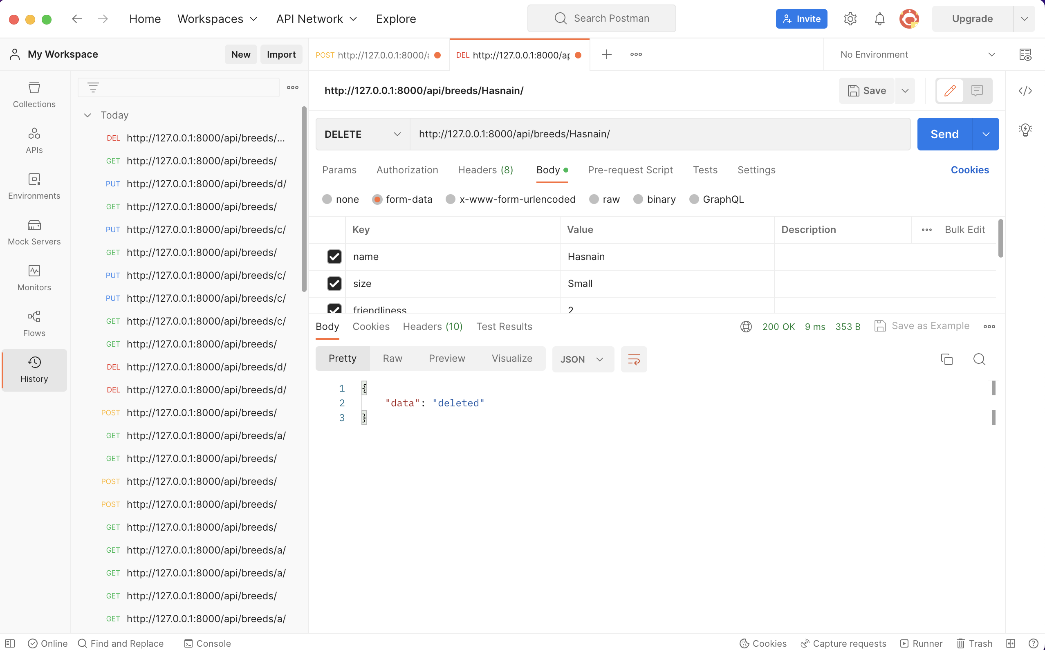Click the Cookies link beside Settings
Screen dimensions: 1045x650
point(969,170)
